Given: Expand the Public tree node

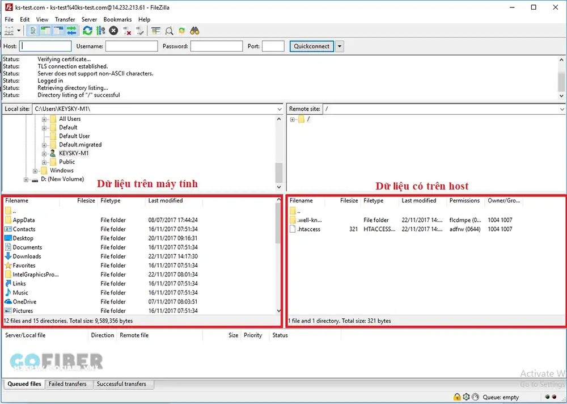Looking at the screenshot, I should [x=44, y=162].
